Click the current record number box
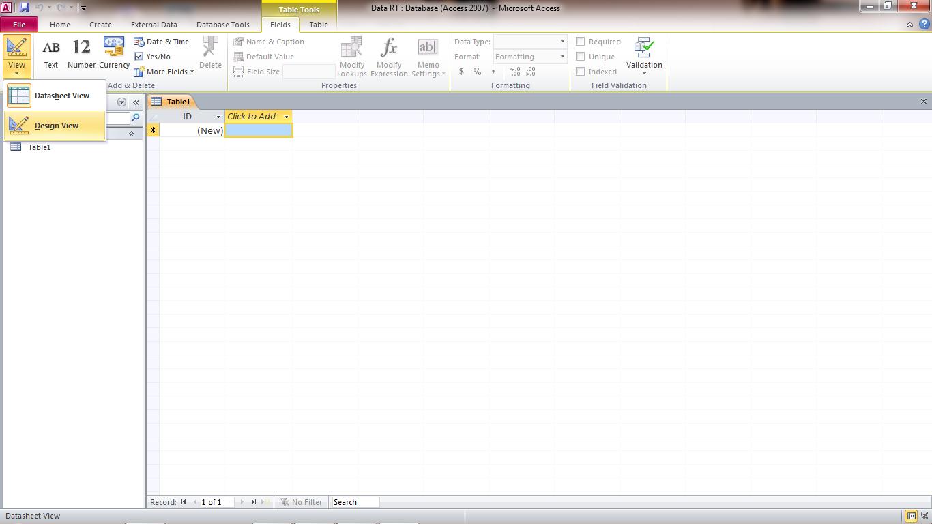This screenshot has width=932, height=524. [217, 502]
